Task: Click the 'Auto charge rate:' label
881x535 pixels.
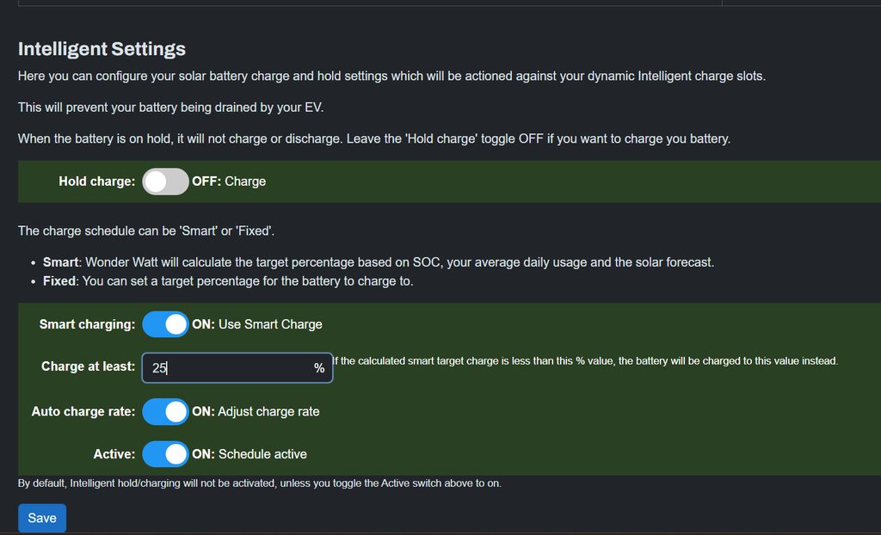Action: coord(83,411)
